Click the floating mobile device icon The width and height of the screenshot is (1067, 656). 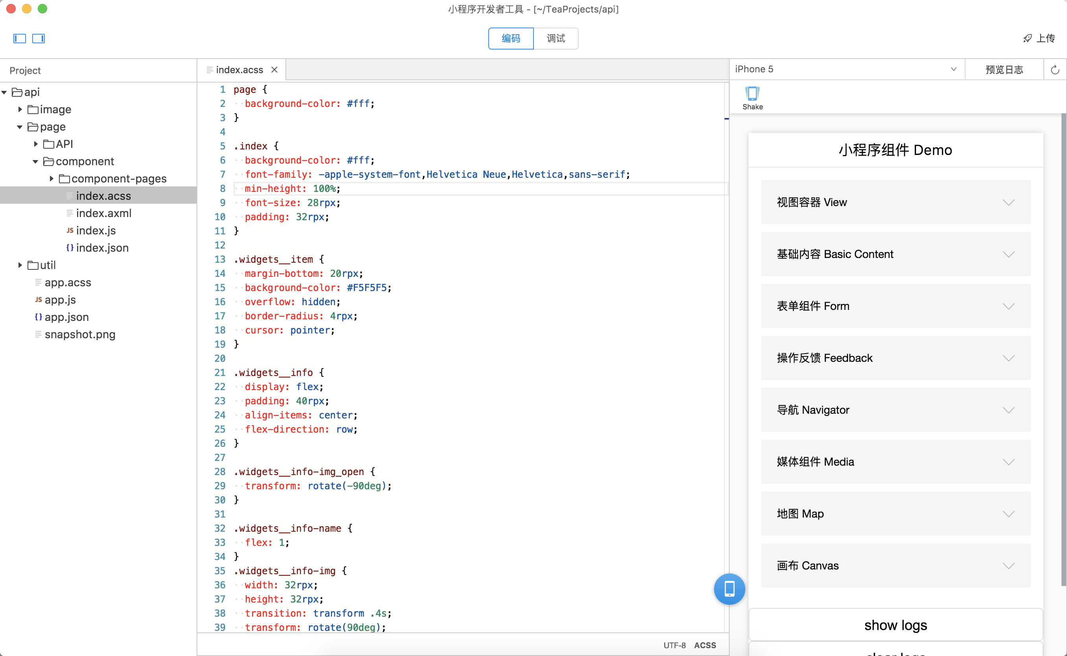coord(729,589)
